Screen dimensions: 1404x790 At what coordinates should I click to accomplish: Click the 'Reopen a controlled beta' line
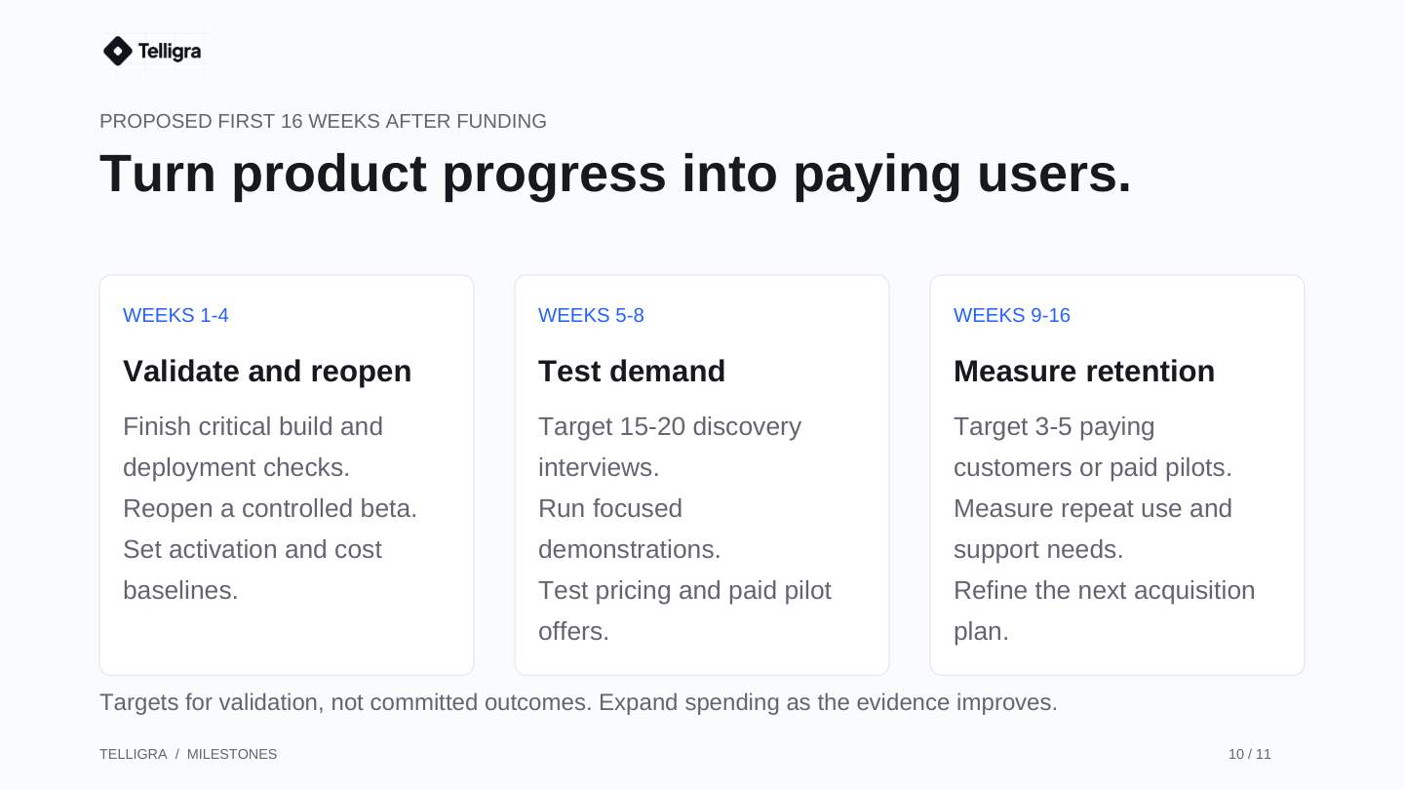(x=270, y=508)
